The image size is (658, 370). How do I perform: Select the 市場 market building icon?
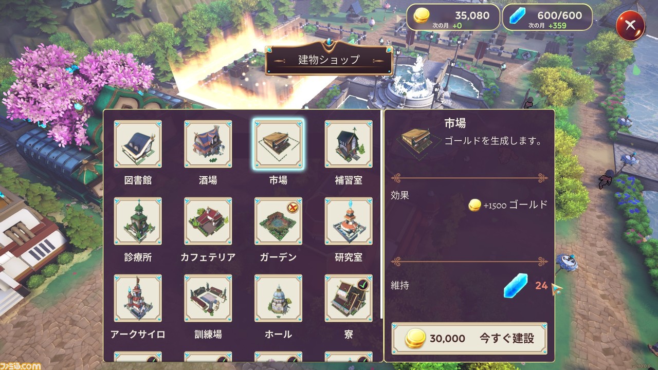278,144
